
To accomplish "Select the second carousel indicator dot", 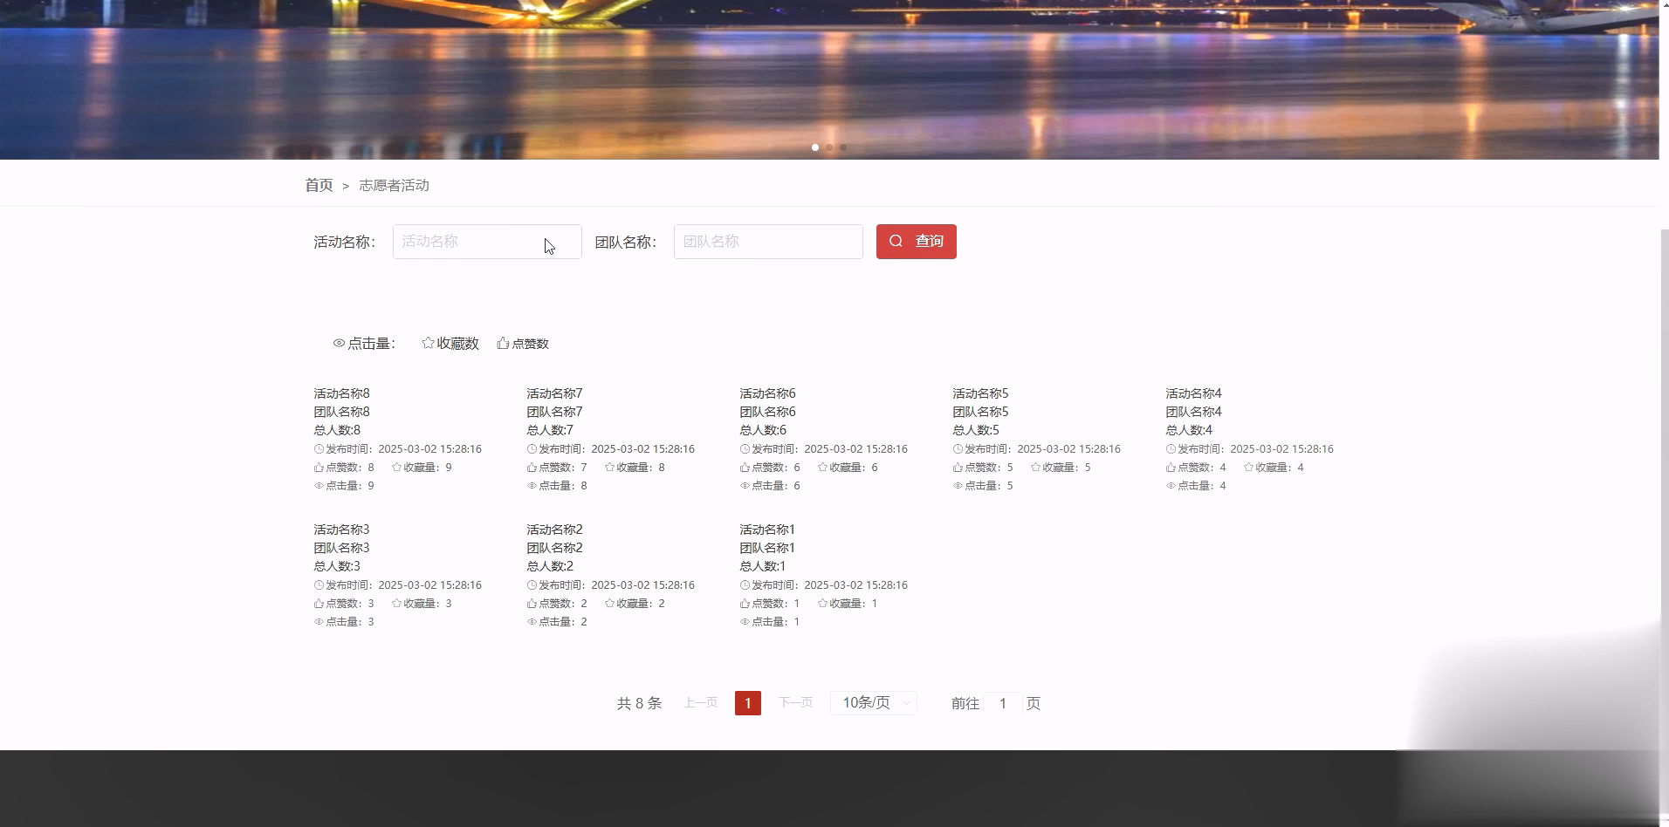I will pos(829,147).
